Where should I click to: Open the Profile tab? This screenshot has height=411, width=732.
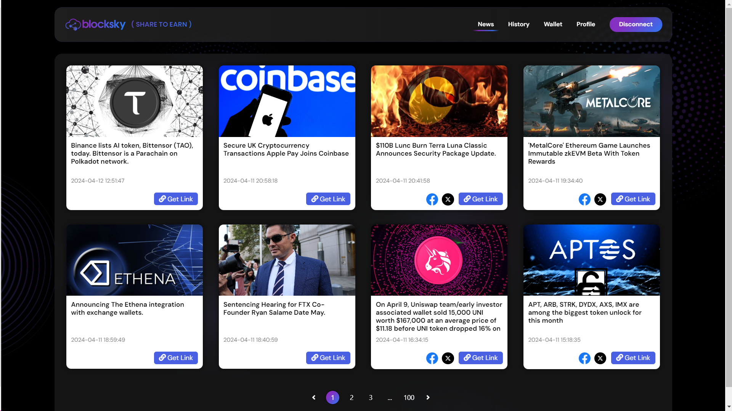586,24
